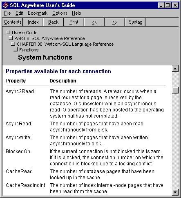The width and height of the screenshot is (181, 198).
Task: Click the vertical scrollbar thumb
Action: pos(175,90)
